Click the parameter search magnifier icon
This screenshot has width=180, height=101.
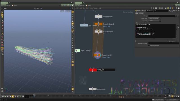(174, 11)
